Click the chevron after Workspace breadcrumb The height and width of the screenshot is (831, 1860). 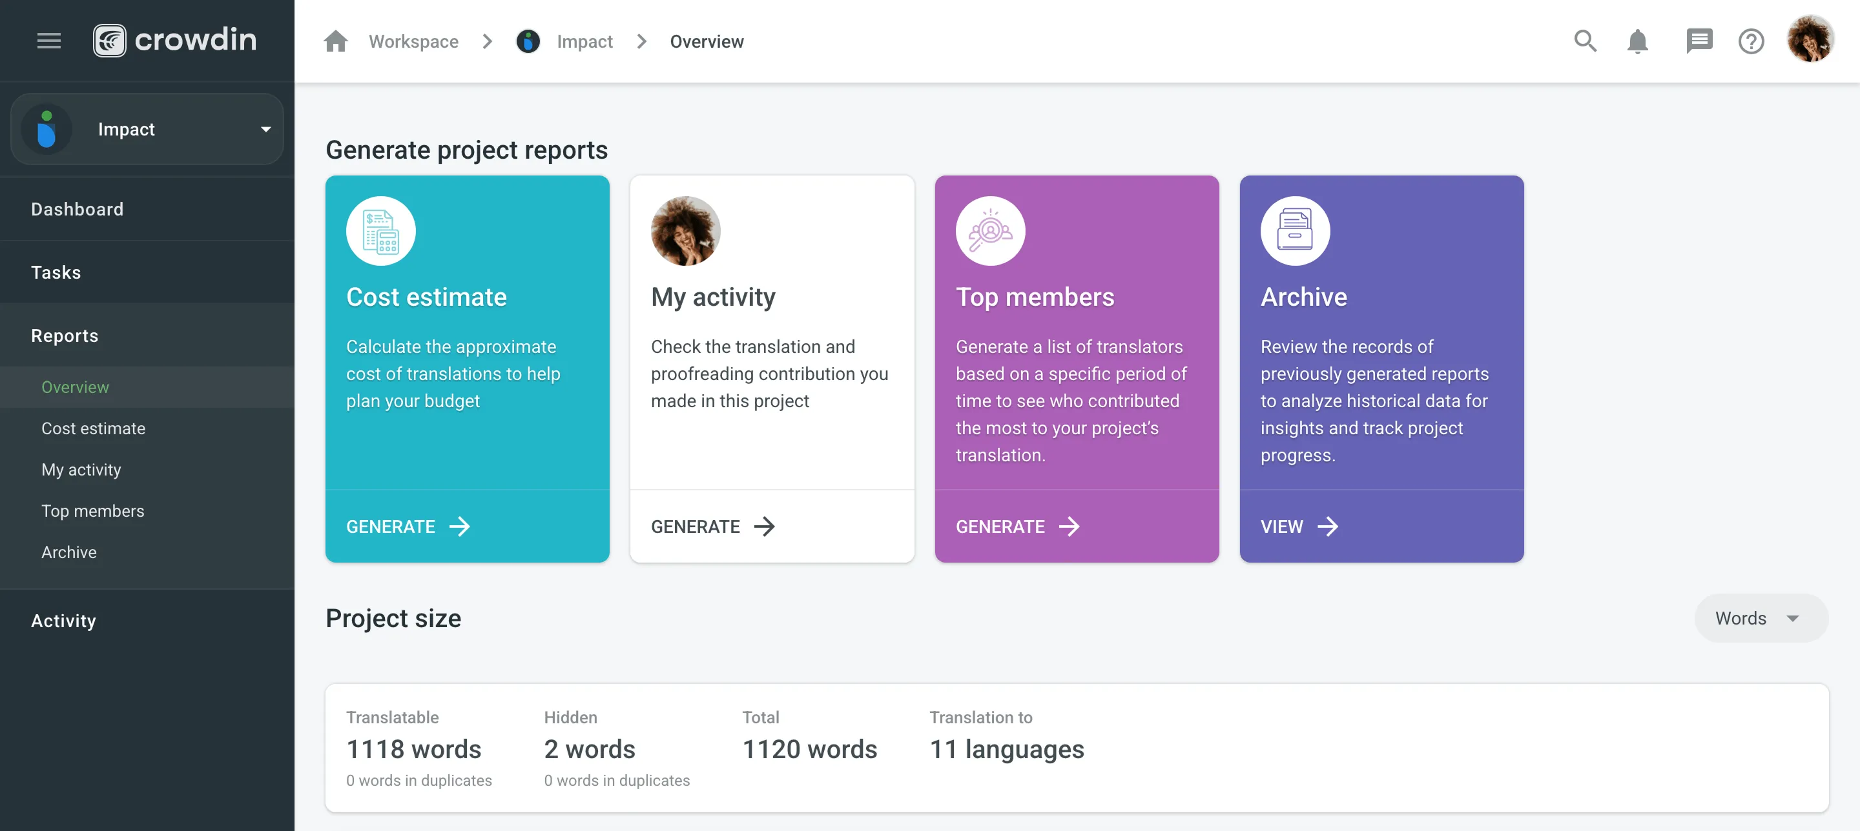coord(488,41)
